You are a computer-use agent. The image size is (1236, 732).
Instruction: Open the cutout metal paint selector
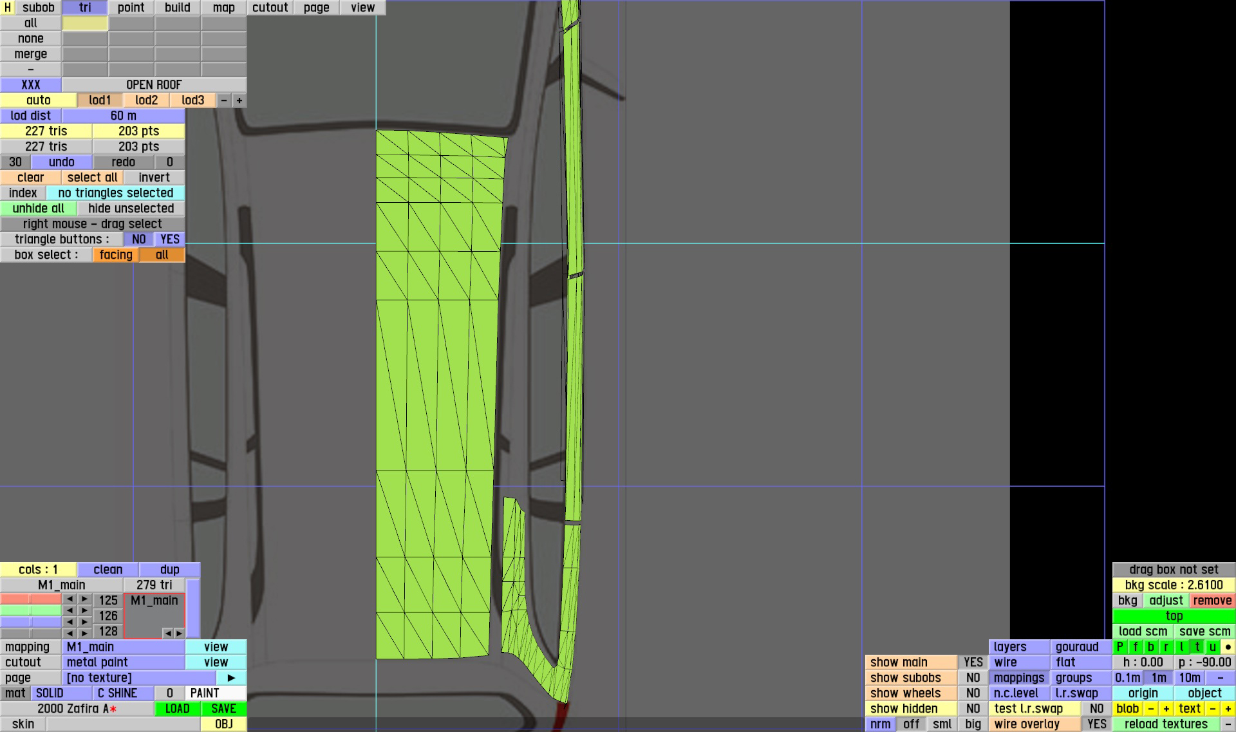pyautogui.click(x=124, y=662)
